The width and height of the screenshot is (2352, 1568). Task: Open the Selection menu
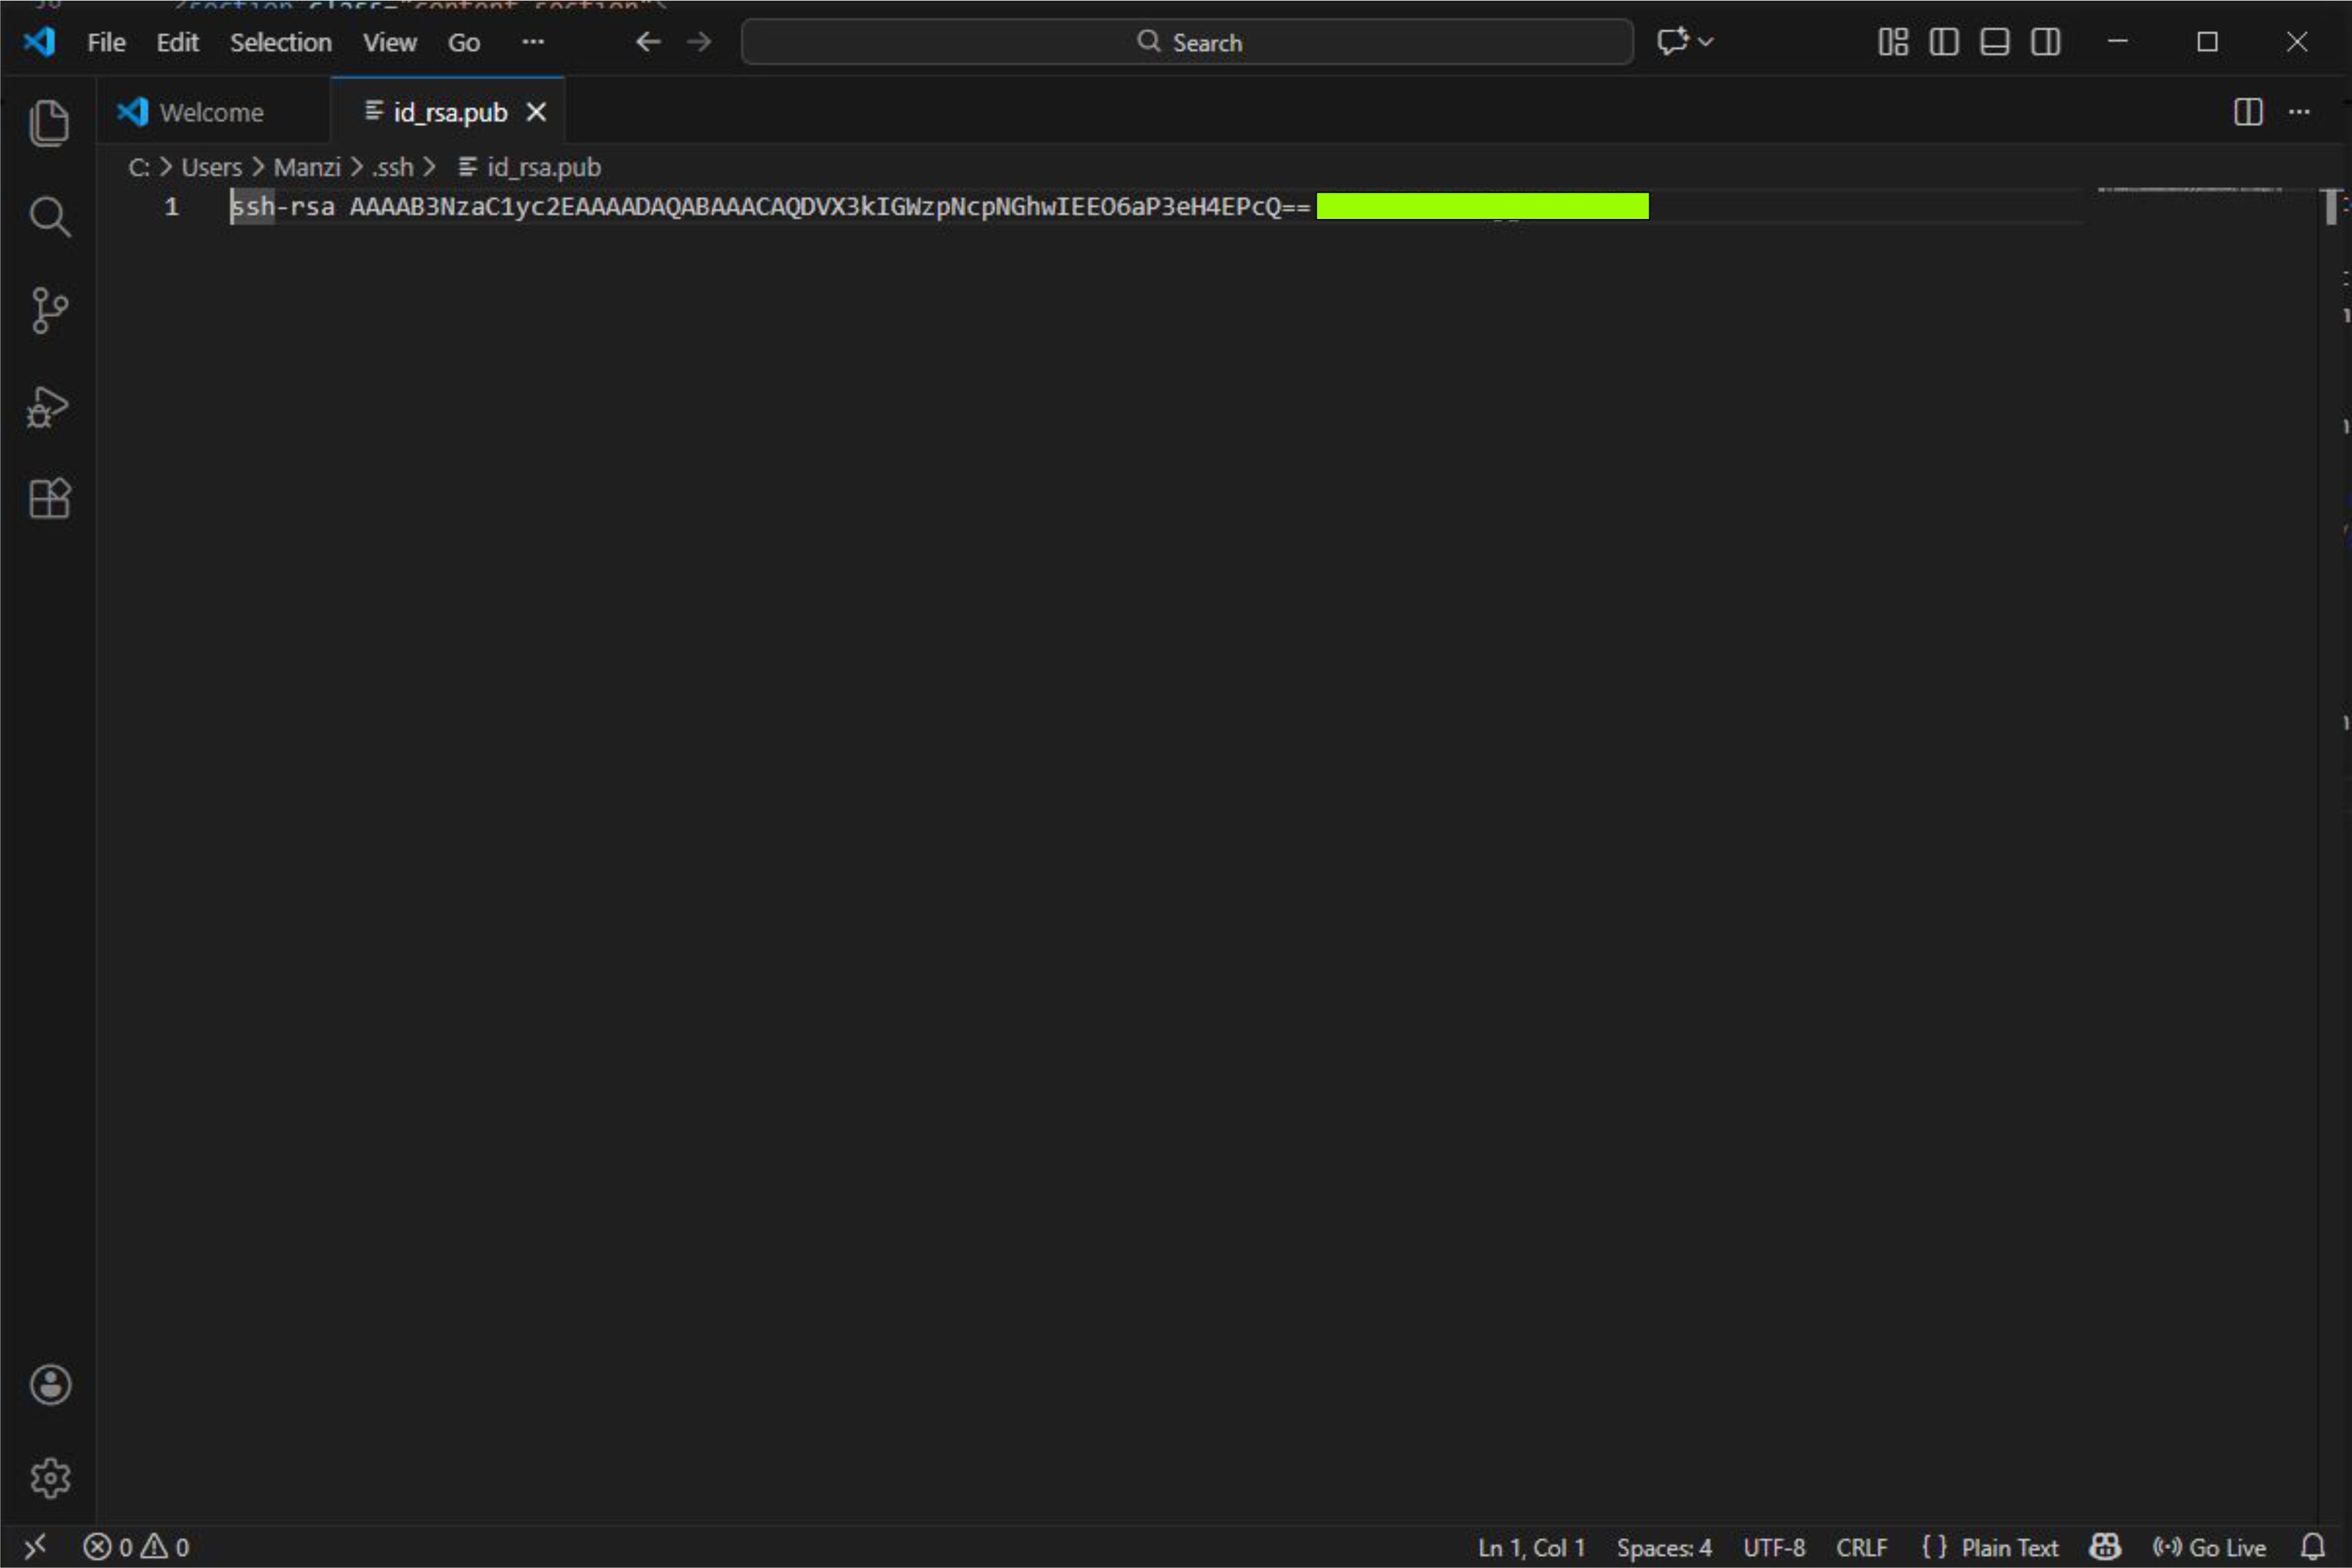point(280,43)
